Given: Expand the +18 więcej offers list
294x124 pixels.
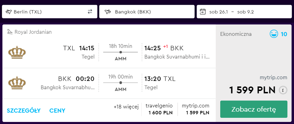Looking at the screenshot, I should pyautogui.click(x=126, y=107).
